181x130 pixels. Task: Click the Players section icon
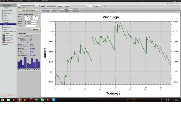coord(2,31)
